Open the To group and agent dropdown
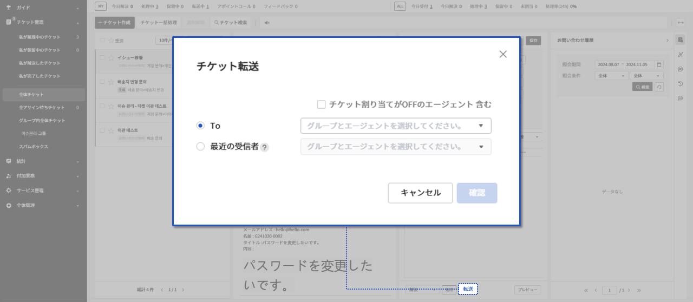 coord(396,126)
